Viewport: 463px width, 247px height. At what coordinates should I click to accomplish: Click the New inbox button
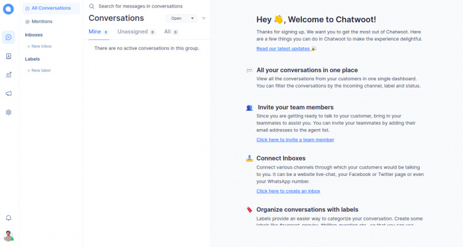pyautogui.click(x=41, y=46)
